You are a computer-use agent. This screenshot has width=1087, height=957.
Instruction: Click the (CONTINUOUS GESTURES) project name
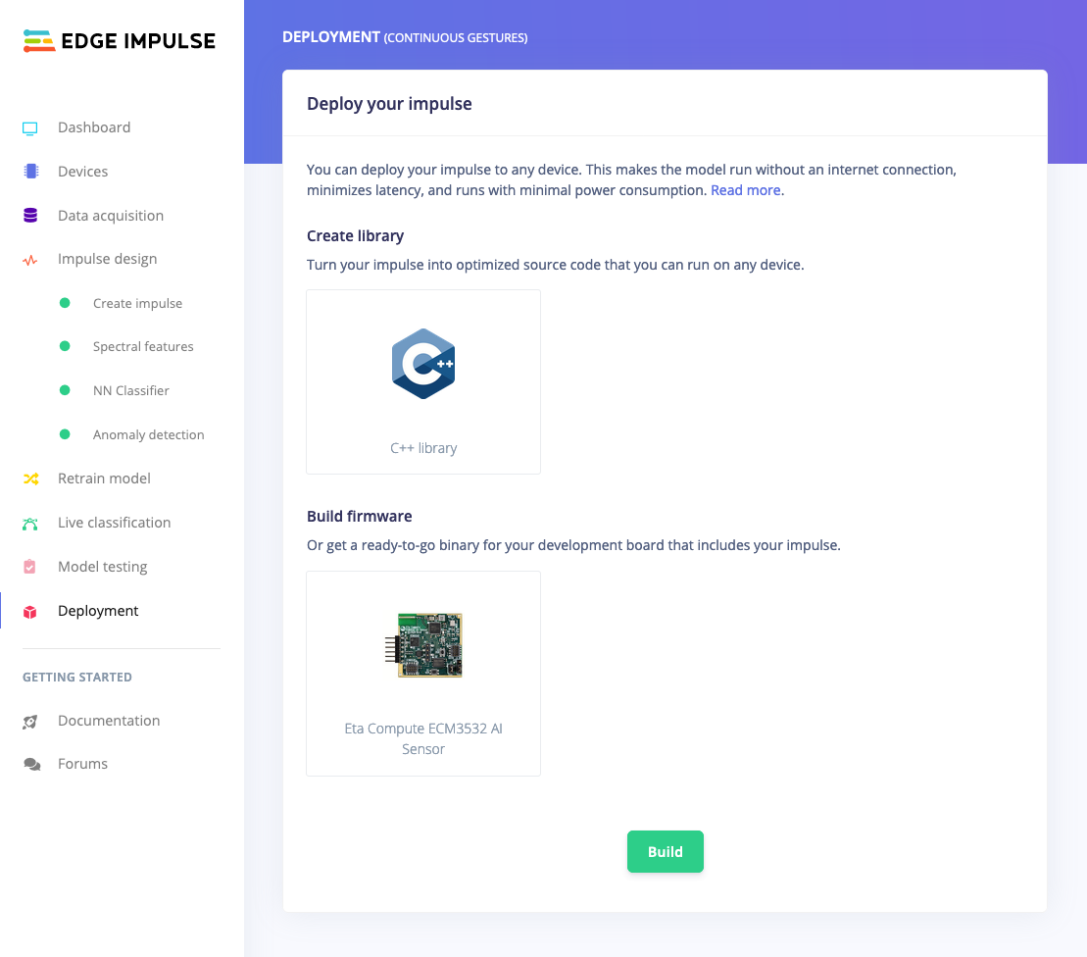pos(456,38)
